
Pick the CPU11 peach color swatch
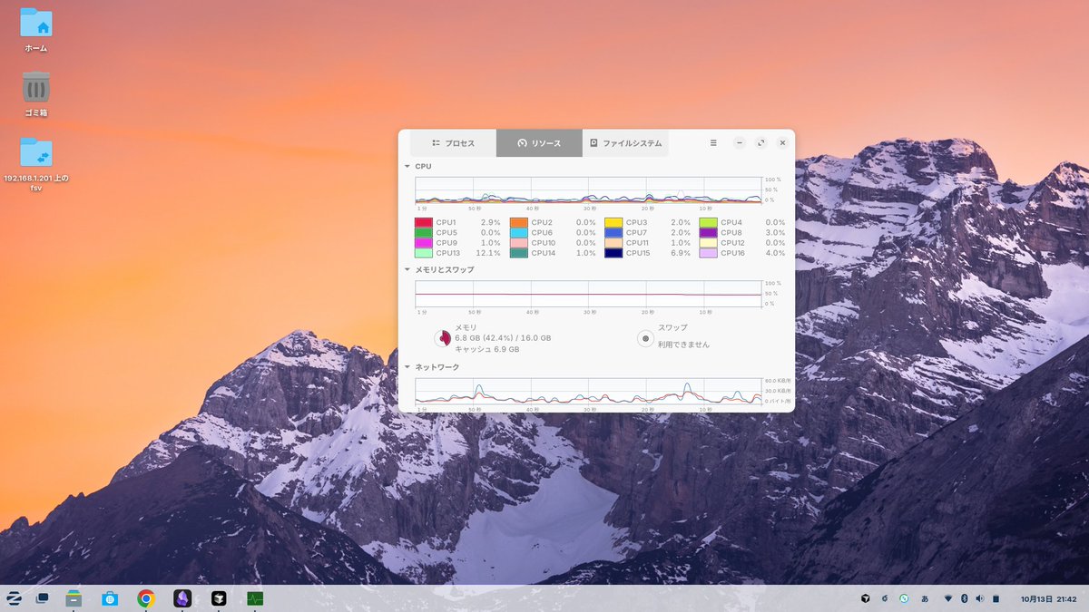613,243
